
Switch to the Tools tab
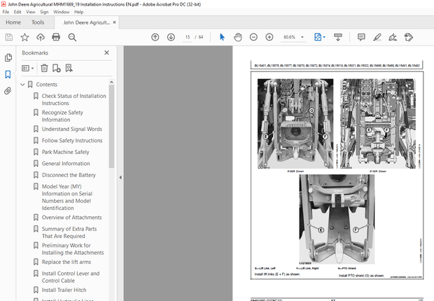pos(38,22)
